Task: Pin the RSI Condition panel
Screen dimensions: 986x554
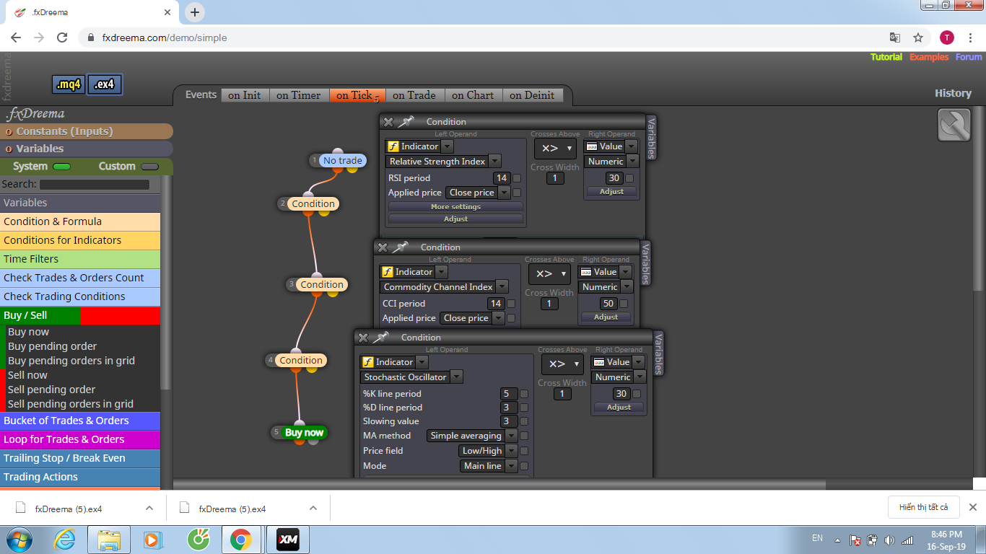Action: pos(407,121)
